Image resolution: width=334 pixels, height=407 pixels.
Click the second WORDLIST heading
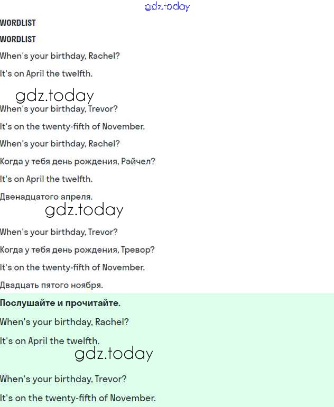[x=18, y=39]
